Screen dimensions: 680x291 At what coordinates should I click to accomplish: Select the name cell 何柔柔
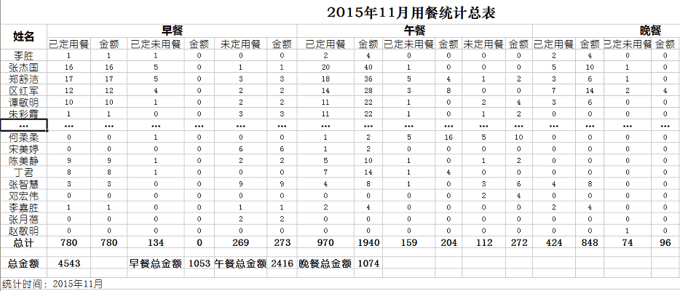click(x=24, y=137)
